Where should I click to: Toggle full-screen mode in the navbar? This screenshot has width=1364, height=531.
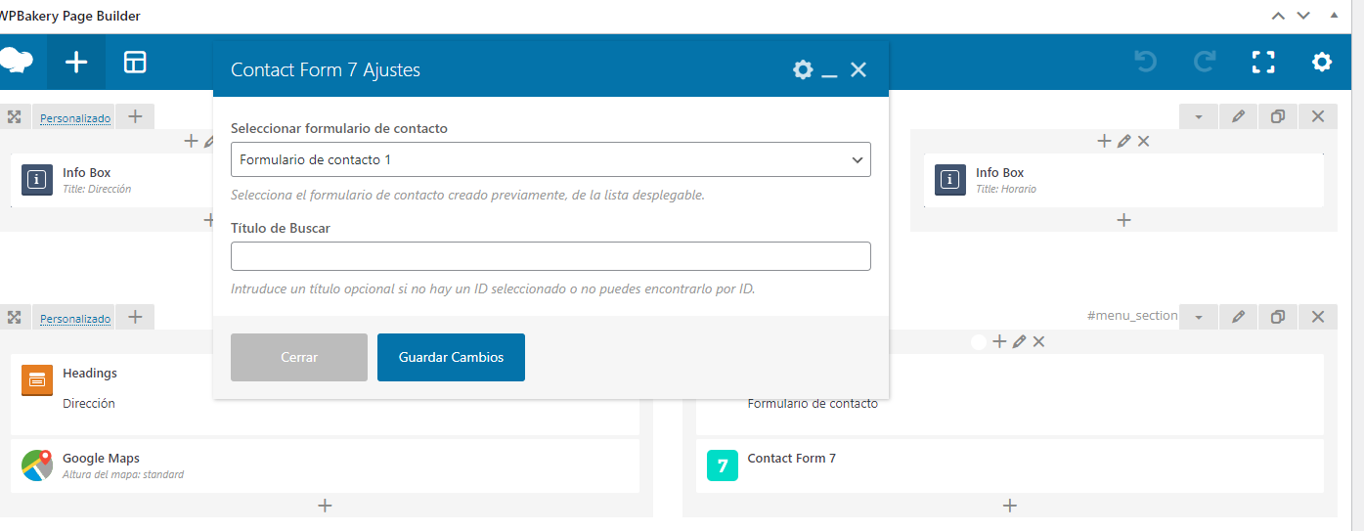click(x=1263, y=63)
